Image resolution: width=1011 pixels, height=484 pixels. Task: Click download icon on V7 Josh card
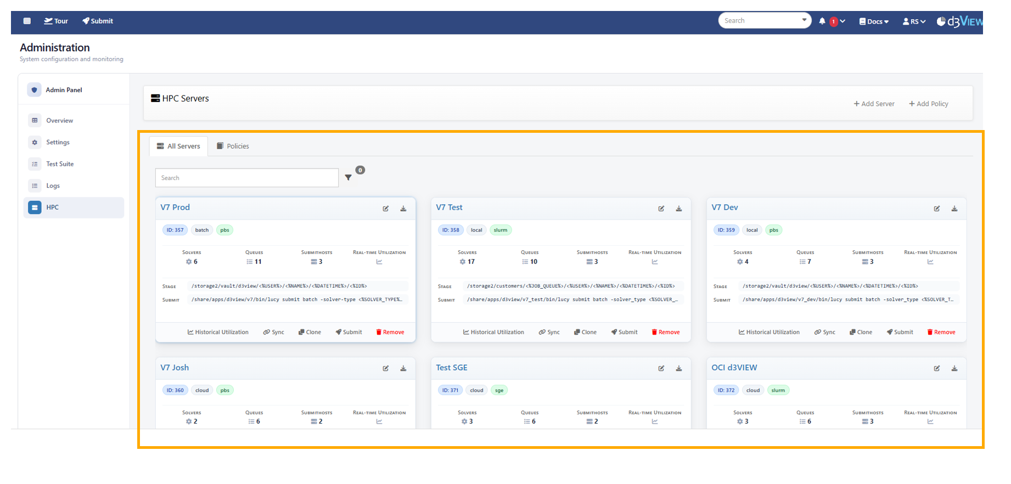point(403,368)
